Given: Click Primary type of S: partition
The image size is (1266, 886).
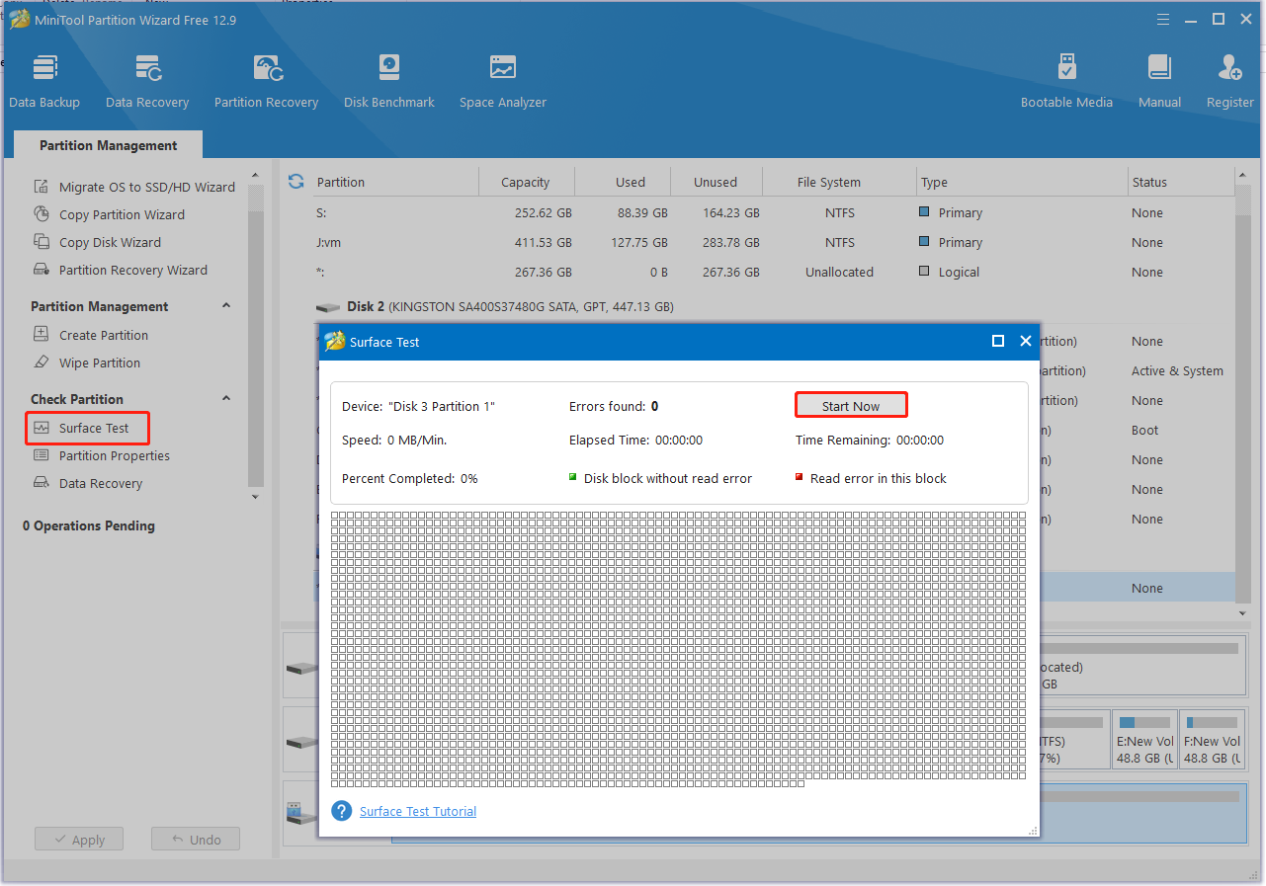Looking at the screenshot, I should coord(951,212).
